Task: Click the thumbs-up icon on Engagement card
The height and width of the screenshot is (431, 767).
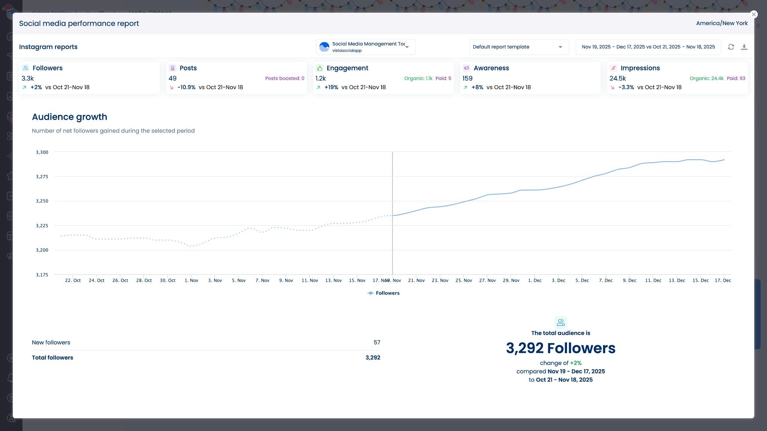Action: pyautogui.click(x=320, y=68)
